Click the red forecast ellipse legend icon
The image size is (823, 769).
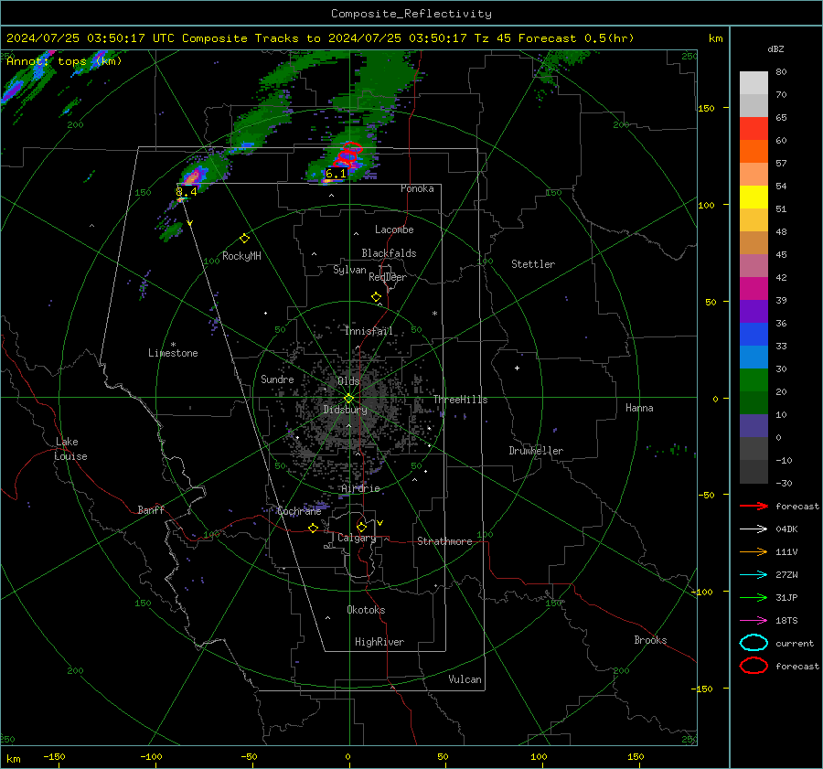(754, 666)
